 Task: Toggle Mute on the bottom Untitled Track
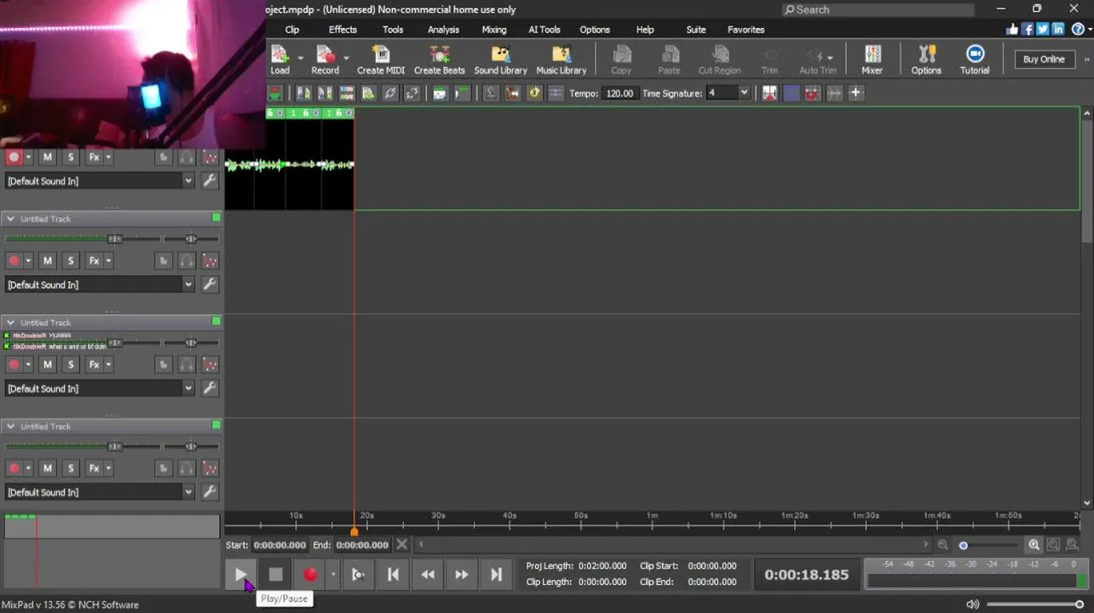(x=48, y=468)
